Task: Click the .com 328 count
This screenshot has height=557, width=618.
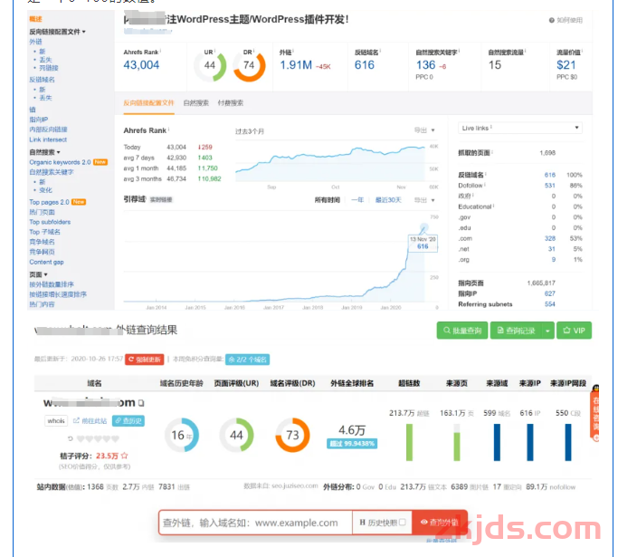Action: pyautogui.click(x=550, y=238)
